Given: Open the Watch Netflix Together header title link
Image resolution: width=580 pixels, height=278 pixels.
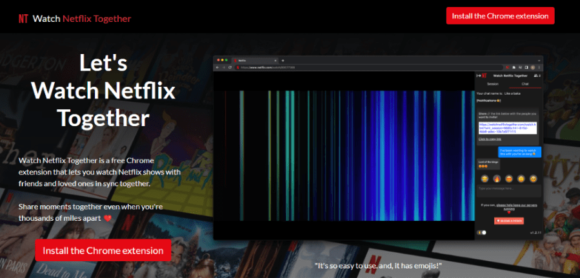Looking at the screenshot, I should point(82,19).
